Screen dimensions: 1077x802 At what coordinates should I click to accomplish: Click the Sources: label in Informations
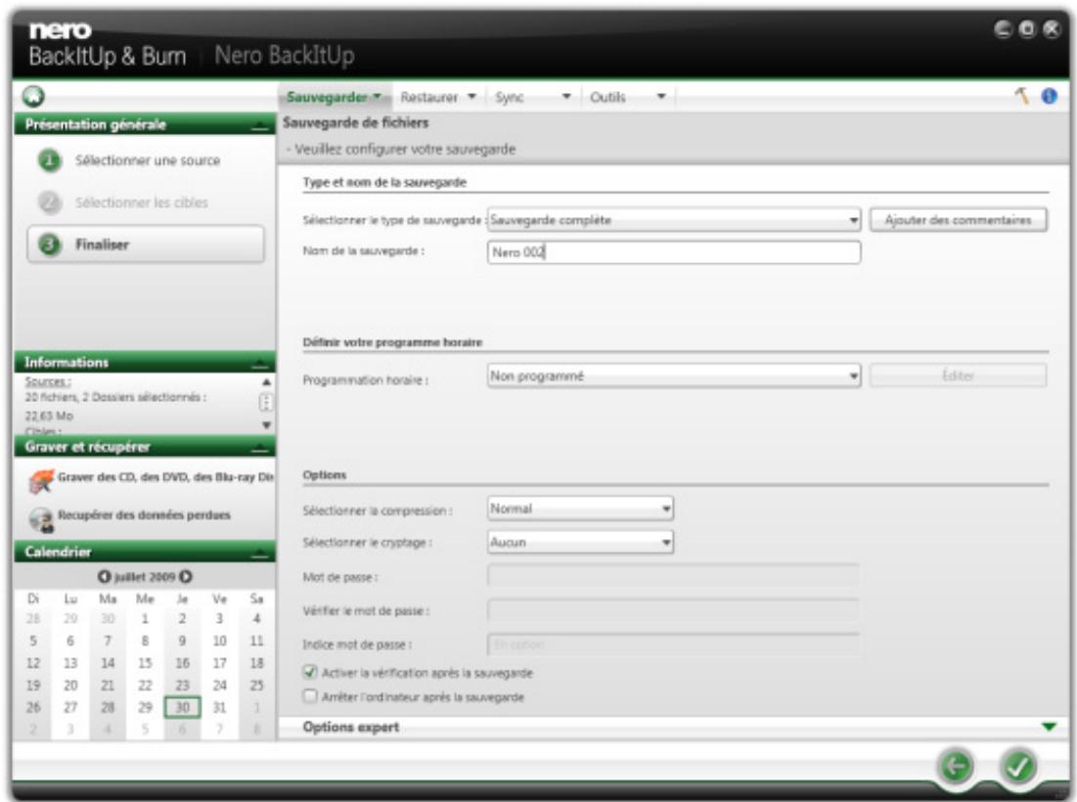(47, 381)
